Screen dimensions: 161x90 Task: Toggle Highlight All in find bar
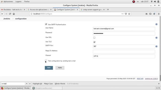[x=37, y=84]
